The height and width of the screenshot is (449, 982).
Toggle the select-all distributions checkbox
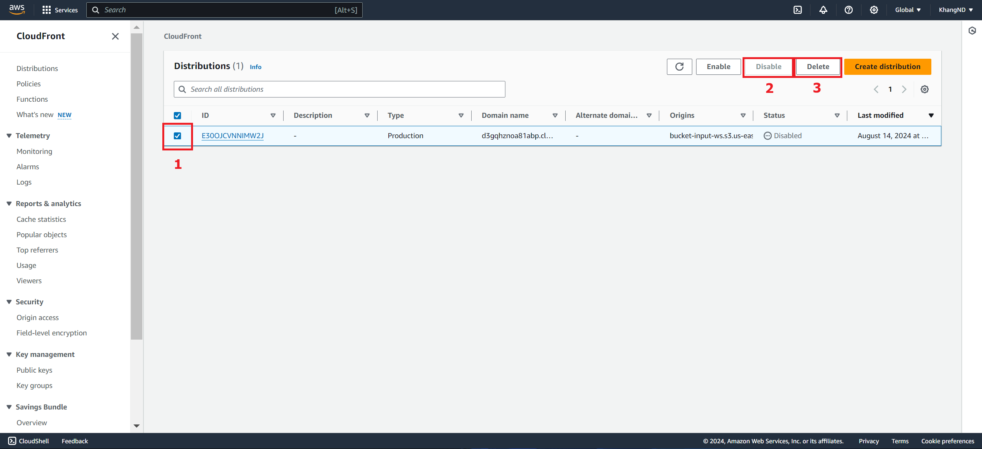pos(177,116)
